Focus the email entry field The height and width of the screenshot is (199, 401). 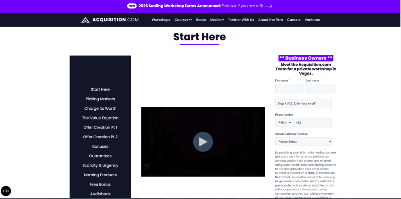[303, 103]
